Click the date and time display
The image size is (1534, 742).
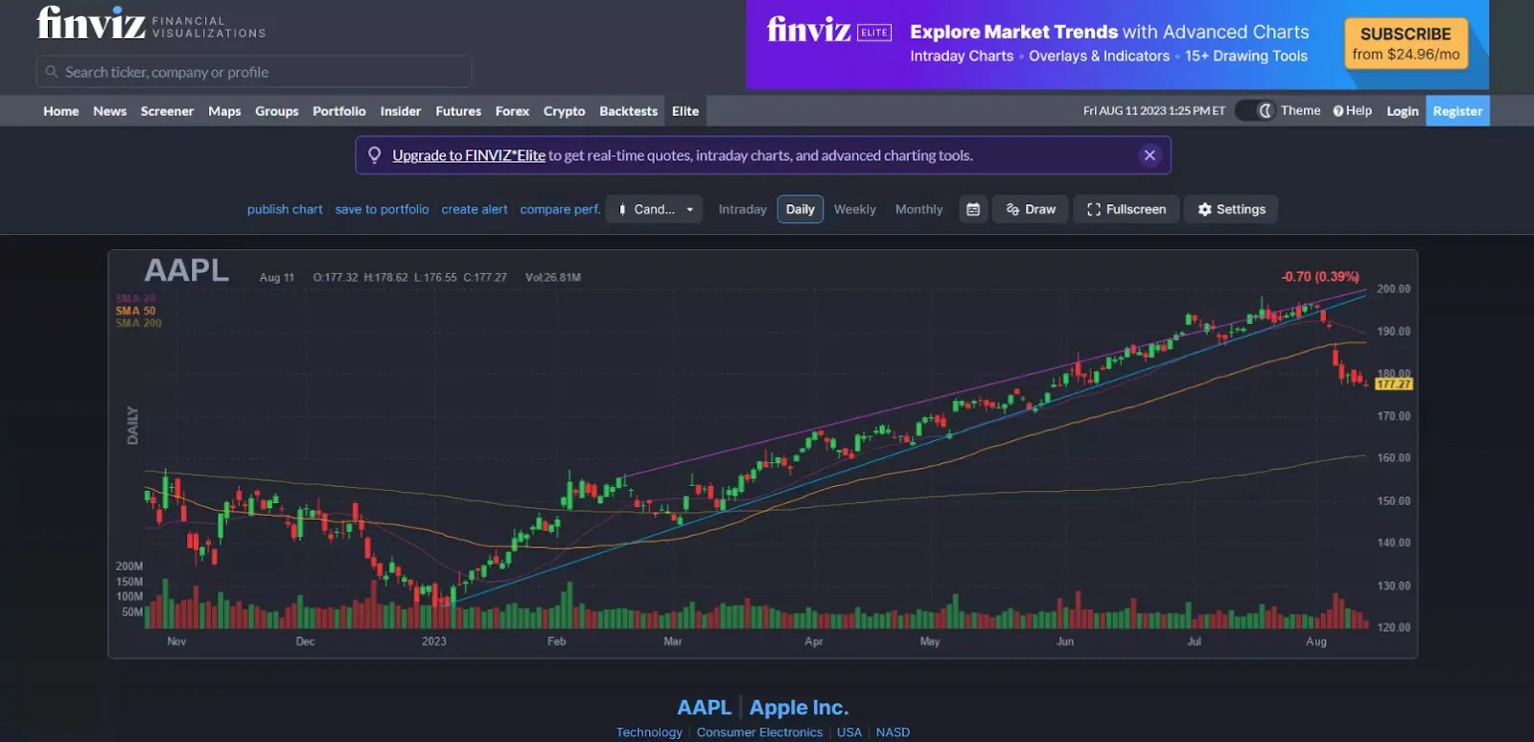click(1154, 111)
